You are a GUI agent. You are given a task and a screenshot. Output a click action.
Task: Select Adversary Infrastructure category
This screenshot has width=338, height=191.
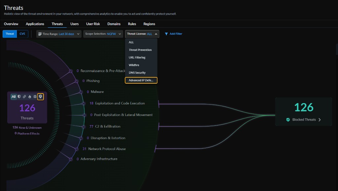[97, 159]
